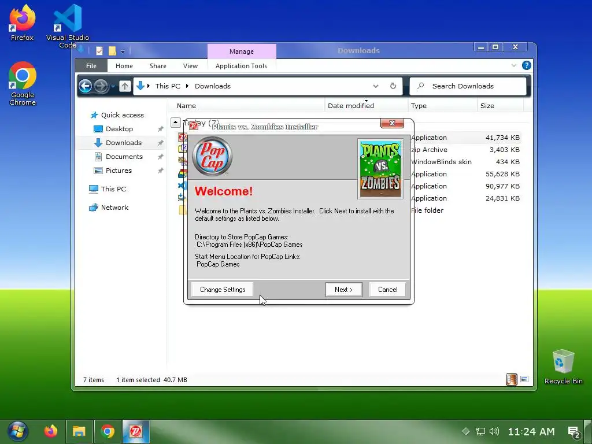Image resolution: width=592 pixels, height=444 pixels.
Task: Cancel the Plants vs. Zombies installer
Action: tap(388, 290)
